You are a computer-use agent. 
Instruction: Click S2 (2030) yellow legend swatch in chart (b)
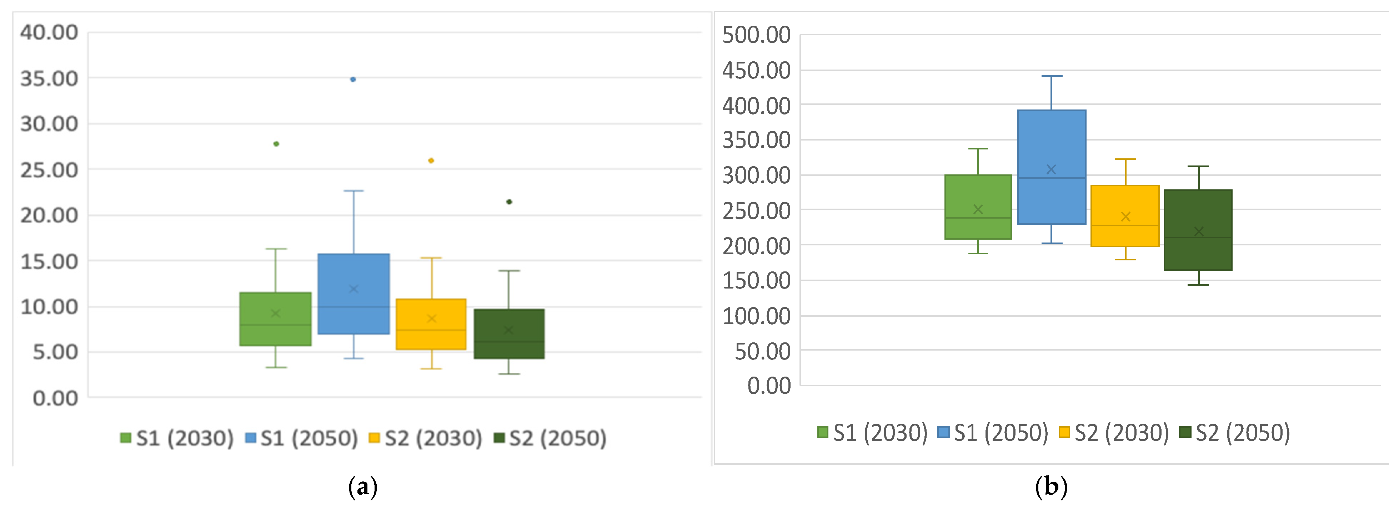tap(1064, 432)
